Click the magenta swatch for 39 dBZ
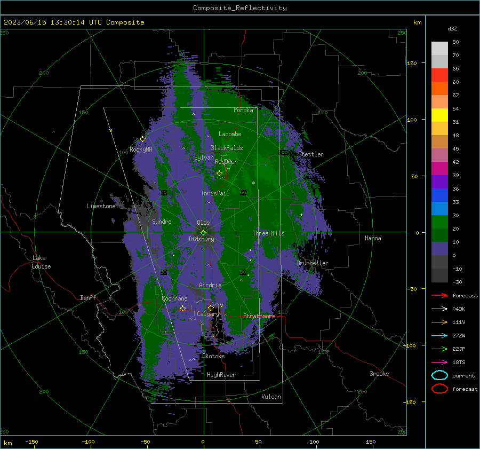Image resolution: width=480 pixels, height=449 pixels. coord(439,169)
